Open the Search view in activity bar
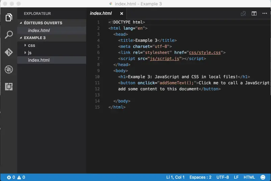 (9, 35)
